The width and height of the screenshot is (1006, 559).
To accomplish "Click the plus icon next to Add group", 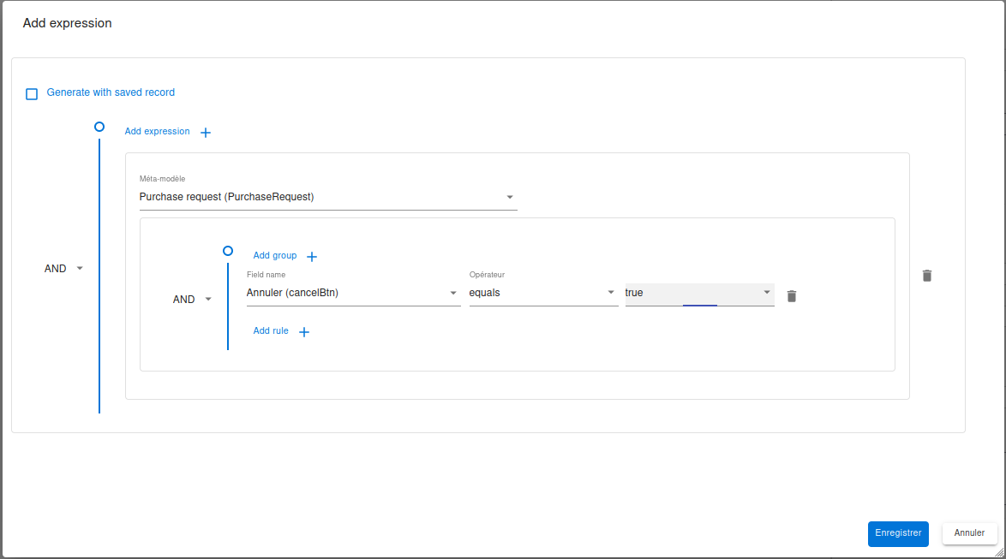I will 312,257.
